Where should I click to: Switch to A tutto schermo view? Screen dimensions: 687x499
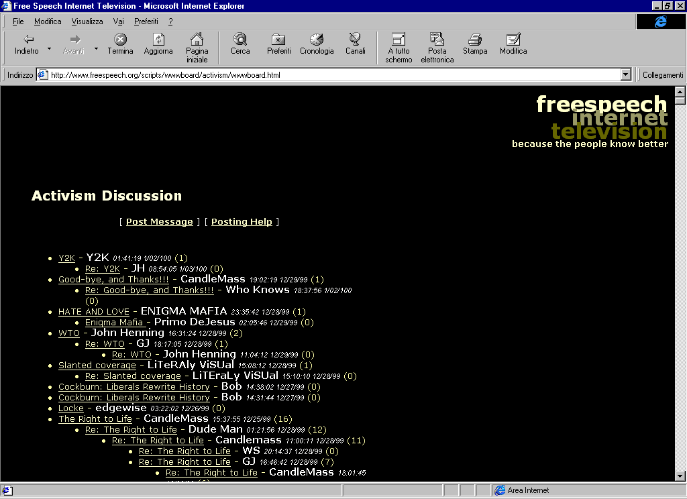tap(399, 40)
